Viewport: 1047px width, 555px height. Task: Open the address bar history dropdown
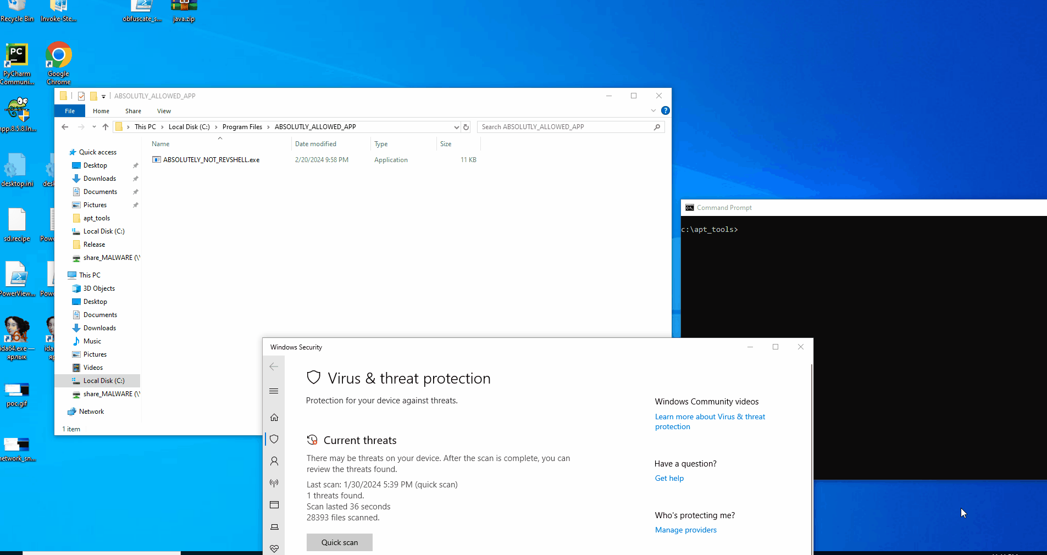[456, 127]
